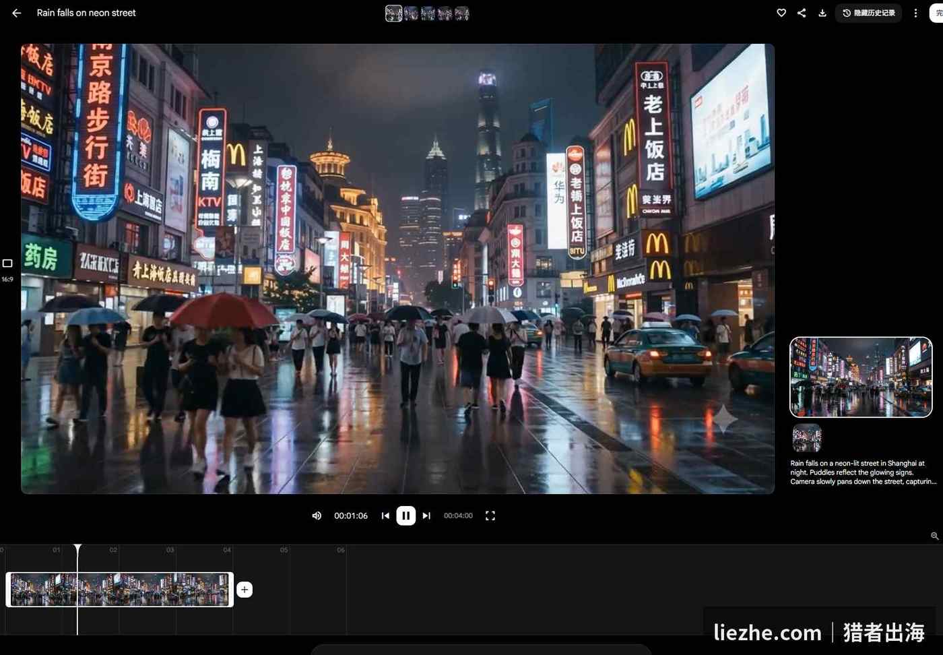Skip to the next clip
This screenshot has height=655, width=943.
click(426, 516)
